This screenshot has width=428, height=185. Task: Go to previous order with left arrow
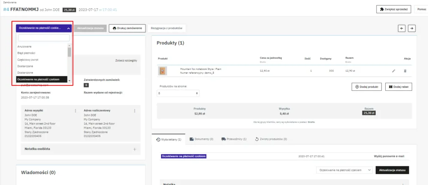point(401,28)
